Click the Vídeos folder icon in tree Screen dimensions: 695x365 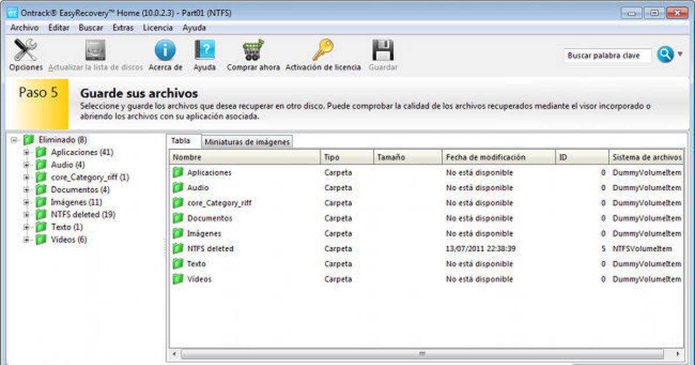point(41,239)
